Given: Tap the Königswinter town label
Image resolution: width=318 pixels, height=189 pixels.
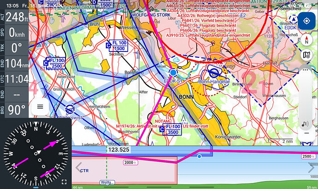Looking at the screenshot, I should pos(228,137).
